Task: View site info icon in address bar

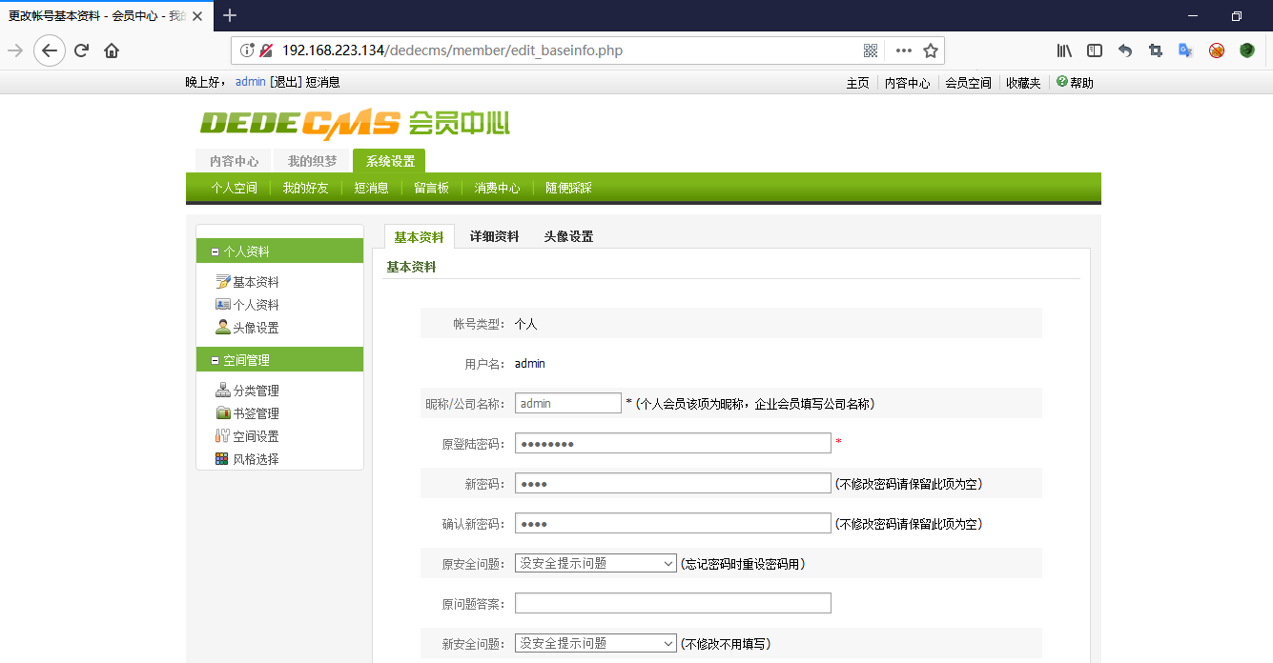Action: pyautogui.click(x=247, y=50)
